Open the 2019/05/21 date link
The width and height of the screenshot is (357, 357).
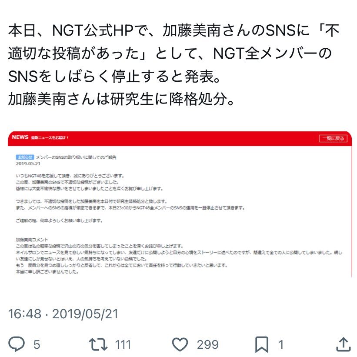coord(85,314)
